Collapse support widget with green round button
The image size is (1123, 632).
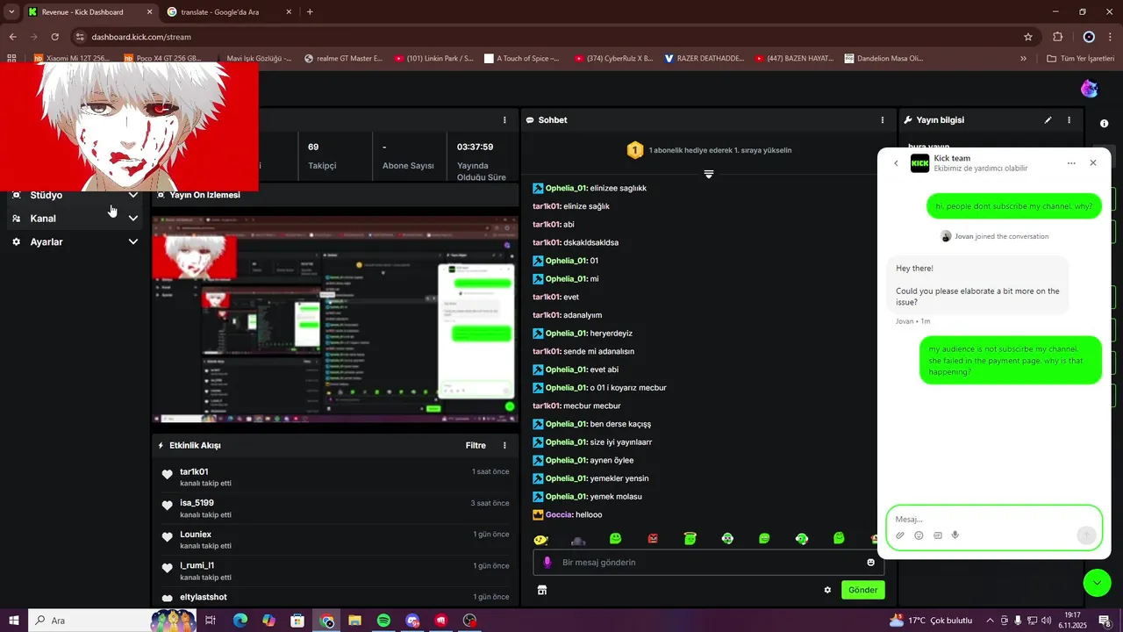[1098, 583]
